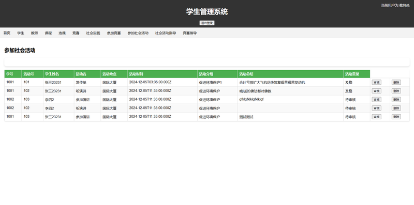
Task: Click the 发传单 activity name cell
Action: click(x=87, y=83)
